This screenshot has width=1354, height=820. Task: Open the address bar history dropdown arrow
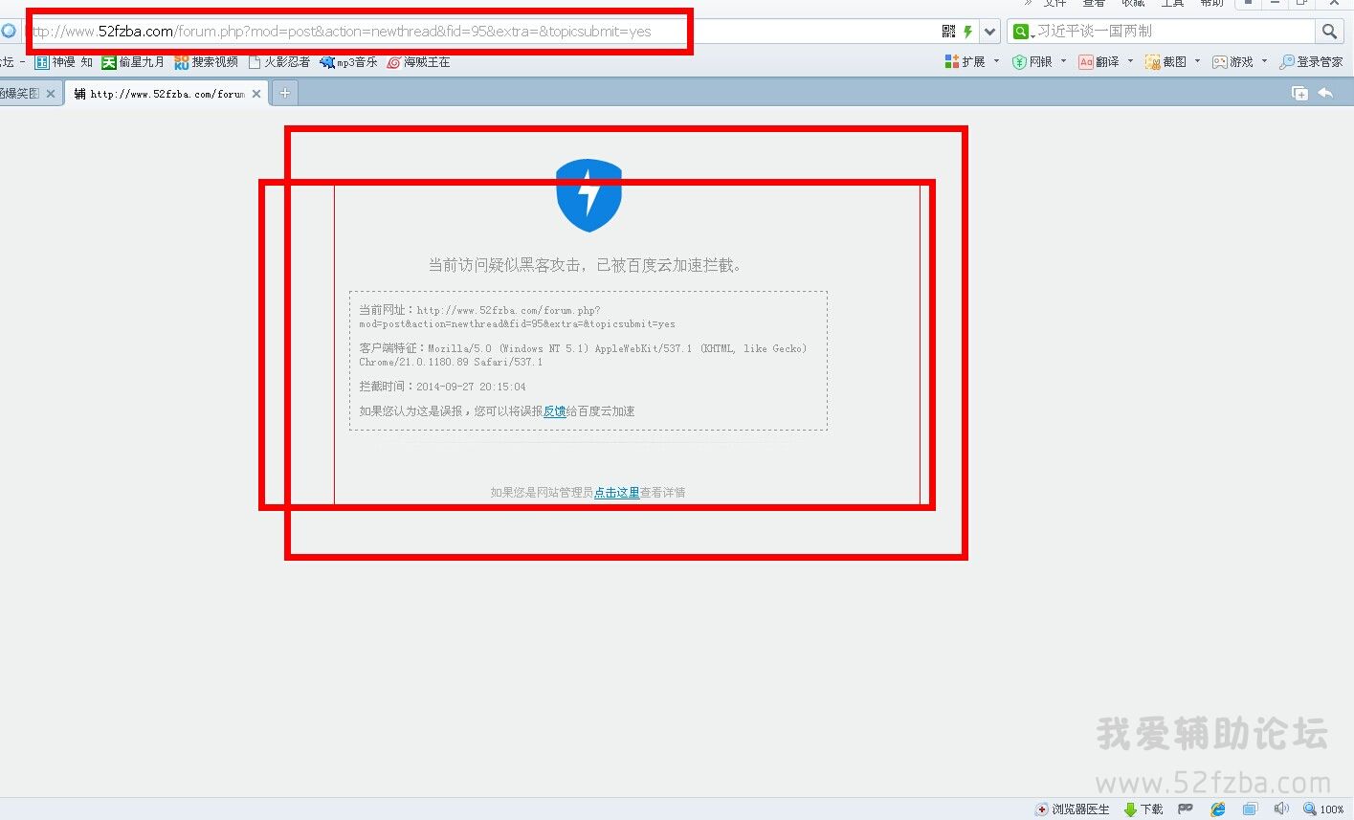click(x=990, y=32)
